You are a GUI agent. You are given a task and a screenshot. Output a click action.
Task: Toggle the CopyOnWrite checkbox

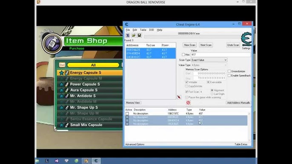(186, 86)
